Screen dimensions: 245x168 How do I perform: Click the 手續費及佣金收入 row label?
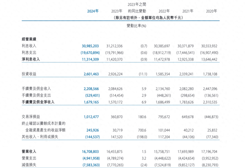(x=36, y=89)
